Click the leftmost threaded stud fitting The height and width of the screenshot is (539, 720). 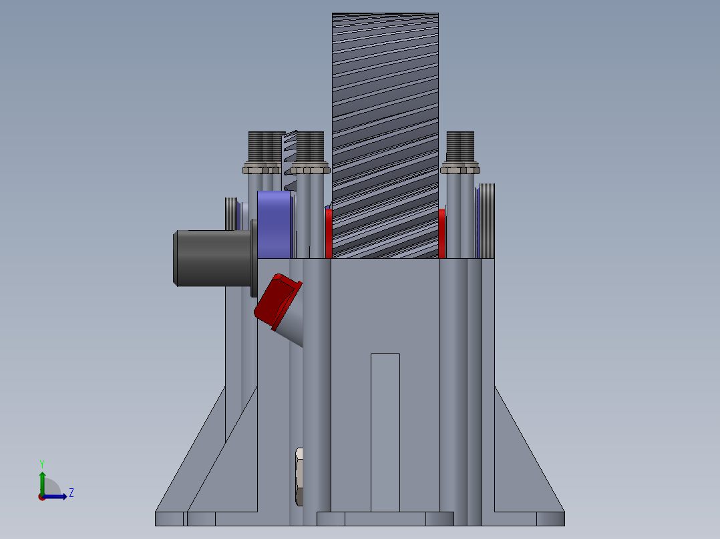click(x=260, y=145)
